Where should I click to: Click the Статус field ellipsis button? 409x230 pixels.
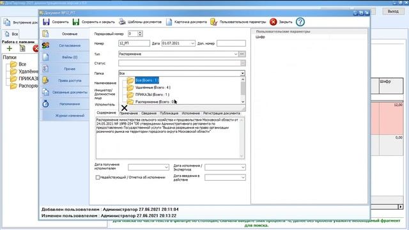(x=243, y=63)
